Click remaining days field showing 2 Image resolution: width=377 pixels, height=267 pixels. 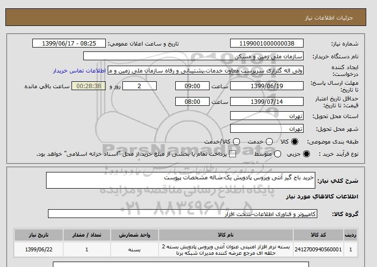tap(140, 86)
